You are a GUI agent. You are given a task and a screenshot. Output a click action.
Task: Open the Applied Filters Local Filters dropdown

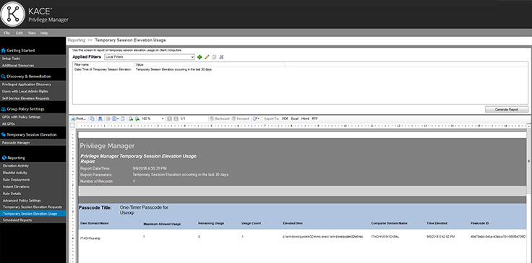tap(150, 57)
